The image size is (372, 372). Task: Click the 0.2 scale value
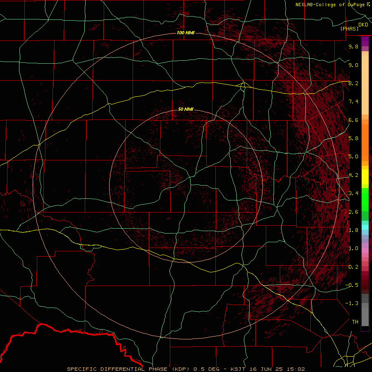coord(353,267)
